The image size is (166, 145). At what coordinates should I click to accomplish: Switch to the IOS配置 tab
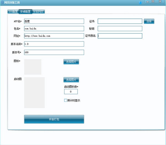point(13,12)
